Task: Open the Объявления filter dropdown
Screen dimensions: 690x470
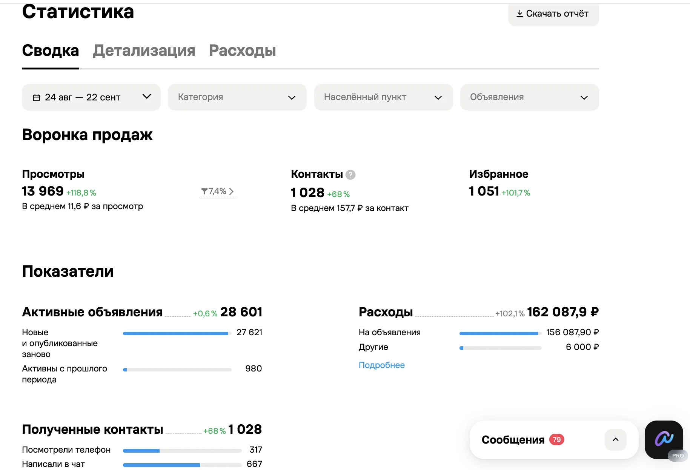Action: [x=529, y=97]
